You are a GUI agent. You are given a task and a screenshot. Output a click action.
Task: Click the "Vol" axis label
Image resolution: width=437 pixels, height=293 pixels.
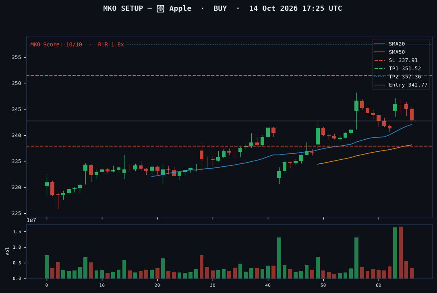pos(7,251)
